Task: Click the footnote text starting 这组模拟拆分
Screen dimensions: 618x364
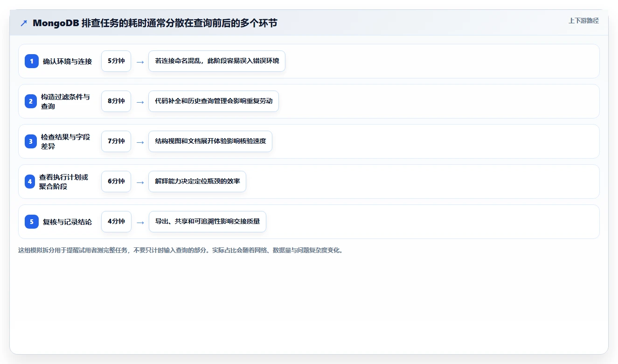Action: 181,250
